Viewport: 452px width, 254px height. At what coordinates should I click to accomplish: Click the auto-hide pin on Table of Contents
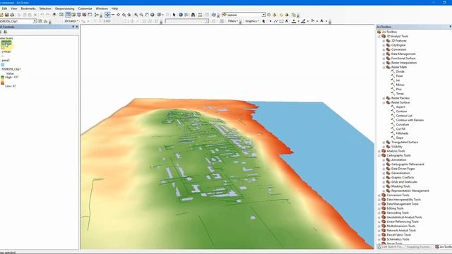click(73, 27)
